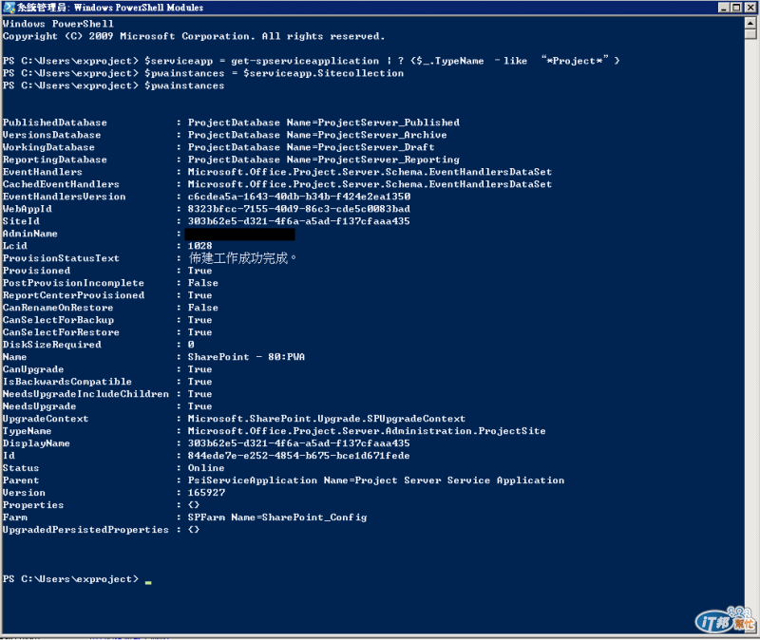The image size is (760, 640).
Task: Click the command line with get-spserviceapplication
Action: [311, 61]
